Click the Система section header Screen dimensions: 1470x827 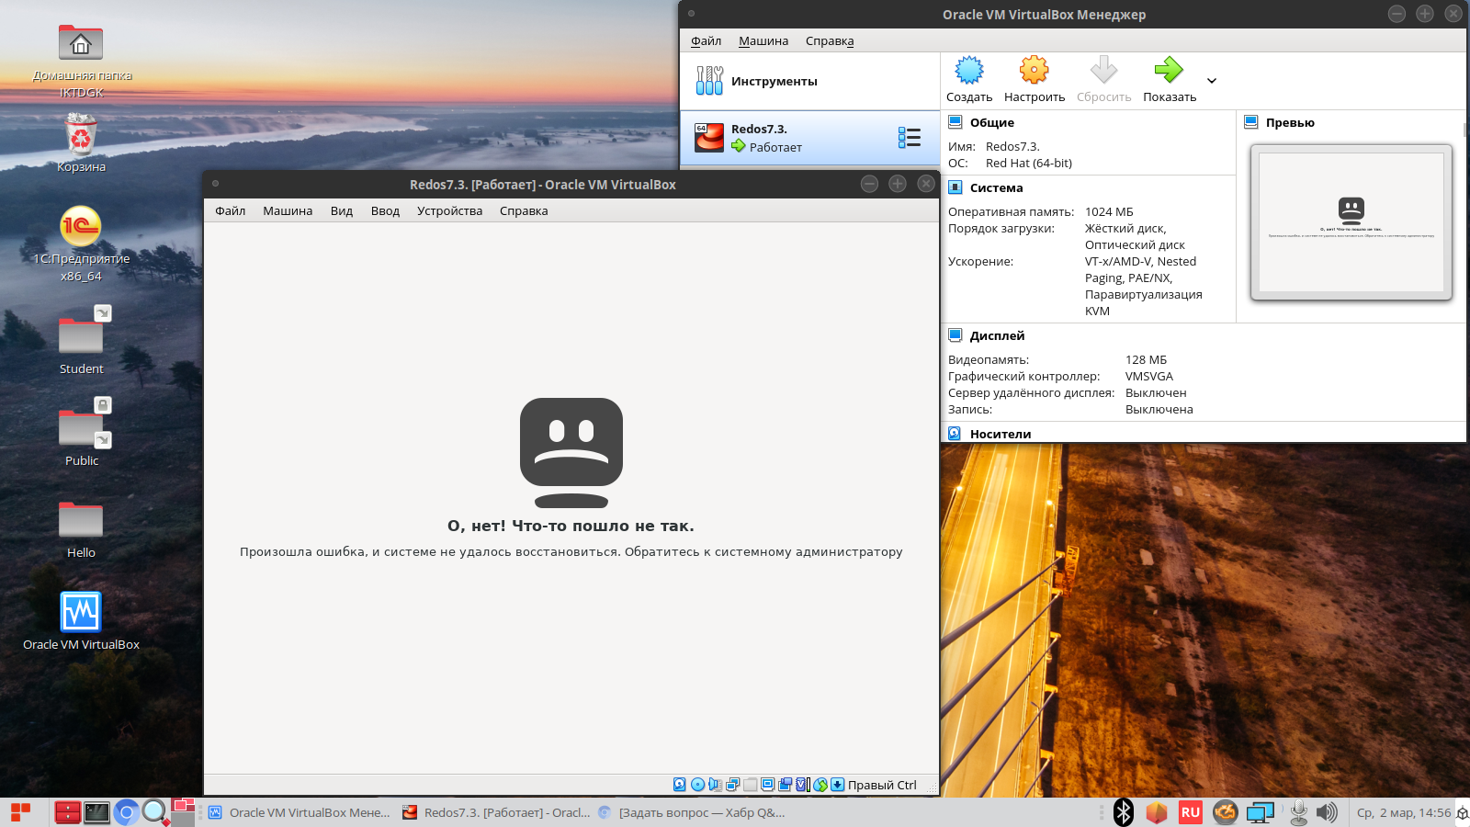click(996, 187)
